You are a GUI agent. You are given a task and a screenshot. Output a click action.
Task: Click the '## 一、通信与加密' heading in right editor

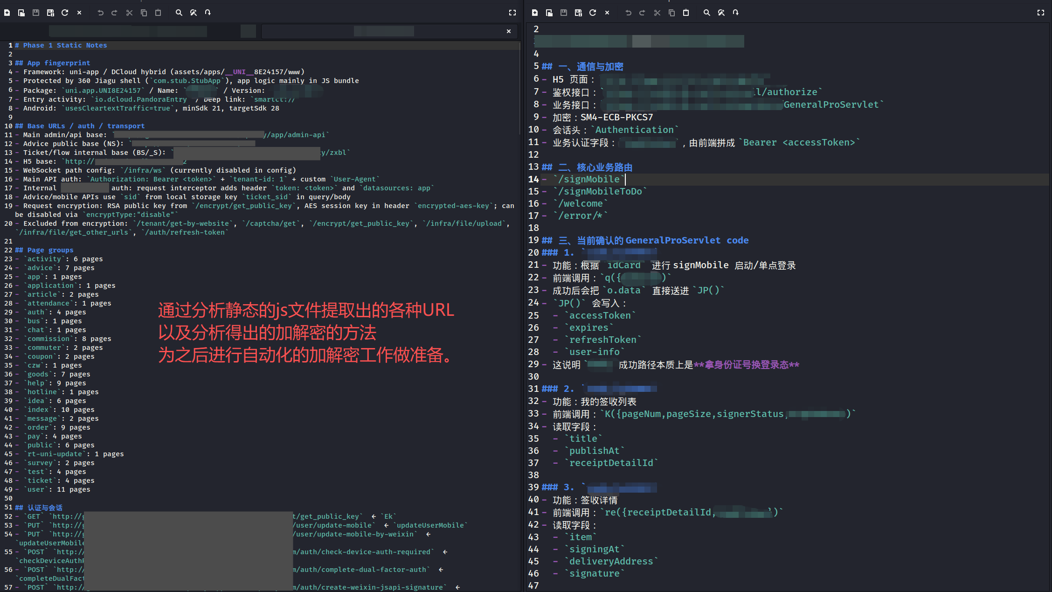click(582, 67)
